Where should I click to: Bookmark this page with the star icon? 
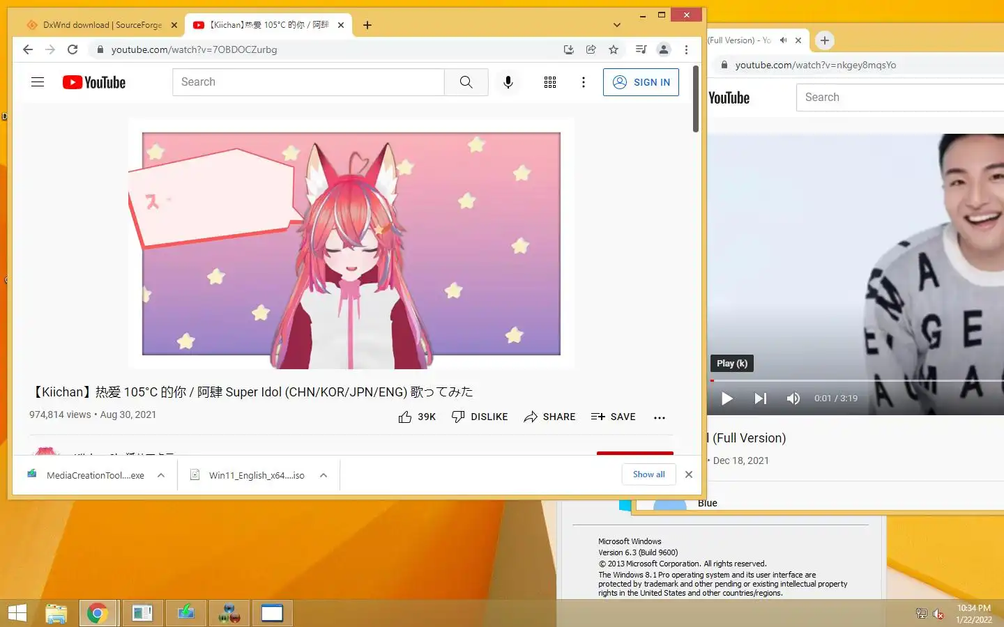point(614,49)
